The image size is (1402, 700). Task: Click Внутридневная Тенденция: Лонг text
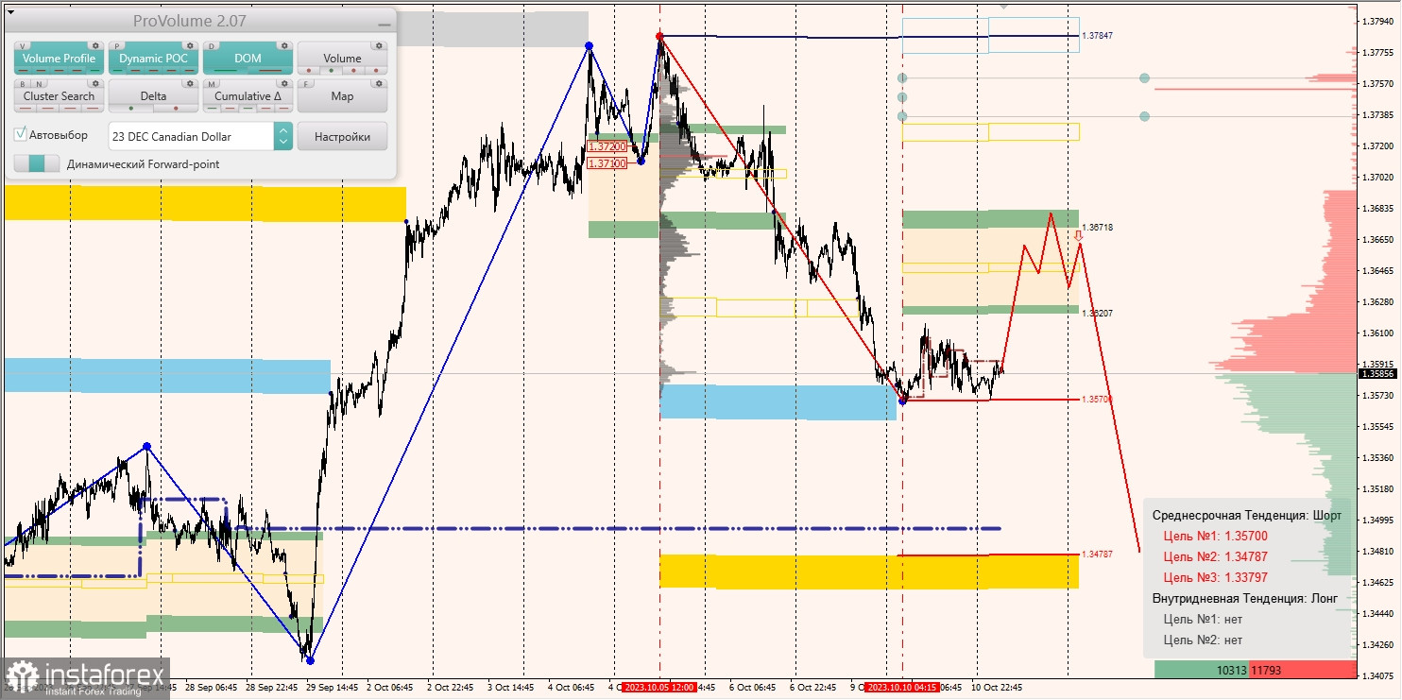tap(1245, 598)
